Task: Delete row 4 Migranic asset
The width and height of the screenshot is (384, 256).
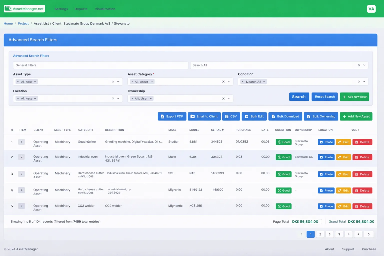Action: (x=362, y=190)
